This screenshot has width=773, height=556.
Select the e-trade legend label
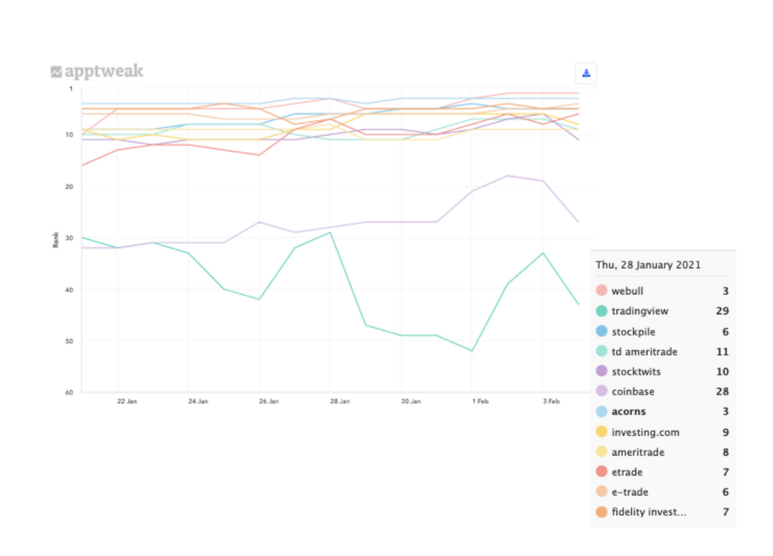[630, 492]
